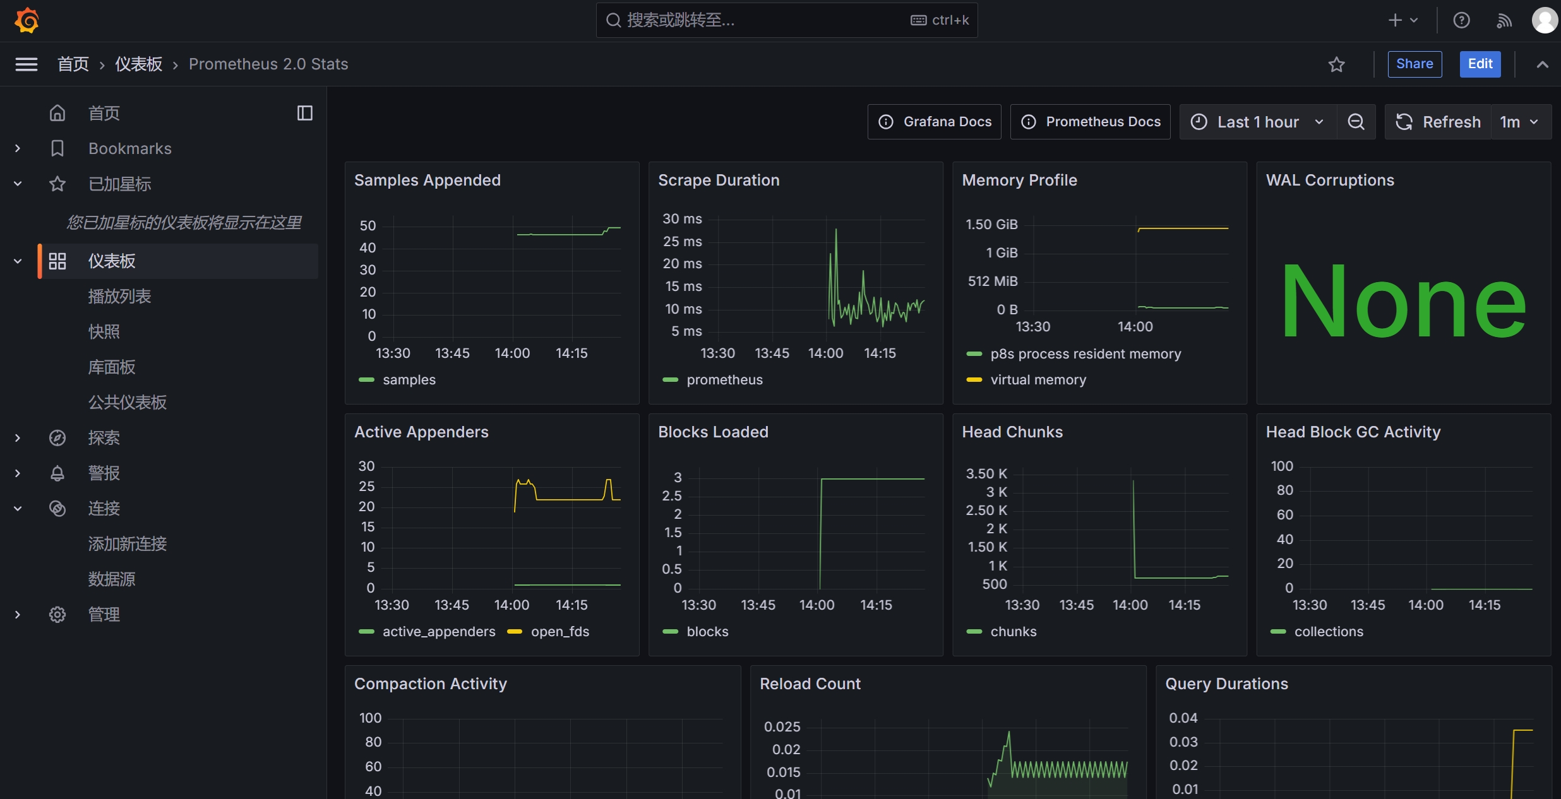1561x799 pixels.
Task: Click the Explore (探索) compass icon
Action: tap(57, 437)
